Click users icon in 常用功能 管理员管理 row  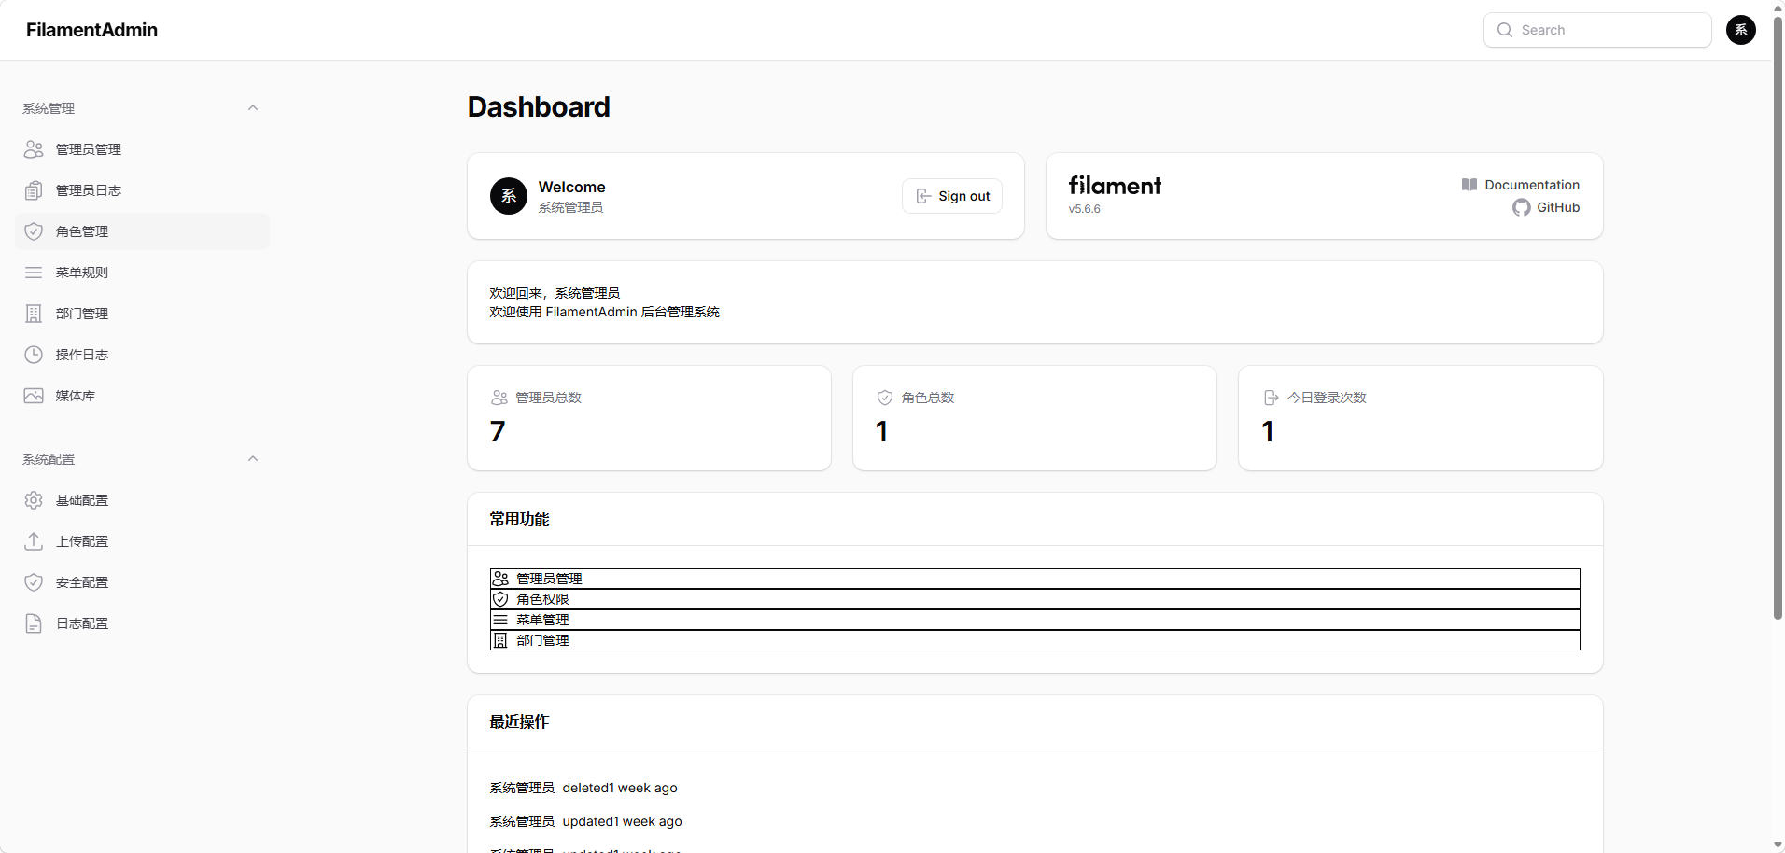click(x=500, y=579)
